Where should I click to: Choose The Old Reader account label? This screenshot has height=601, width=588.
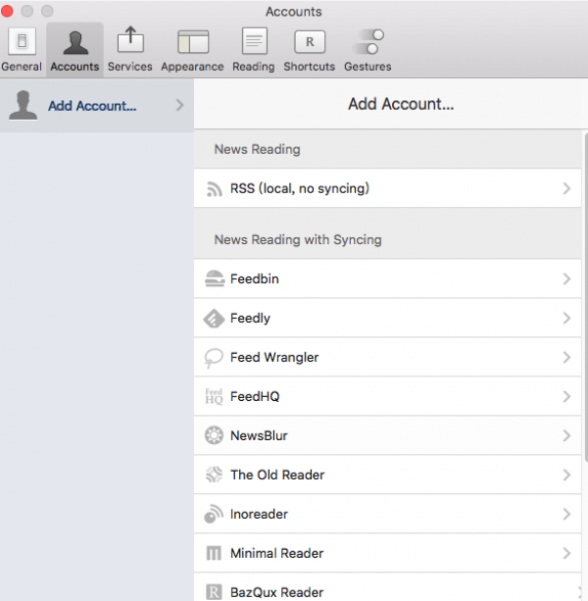277,475
